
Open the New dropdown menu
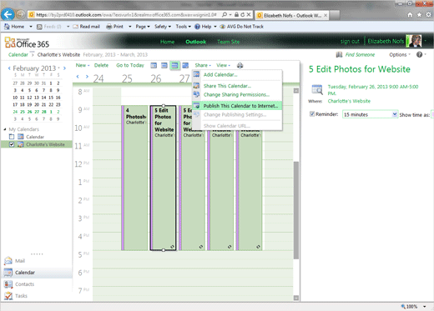coord(83,65)
